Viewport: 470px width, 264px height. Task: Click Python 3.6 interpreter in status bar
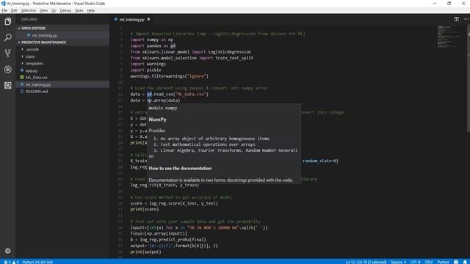point(37,262)
